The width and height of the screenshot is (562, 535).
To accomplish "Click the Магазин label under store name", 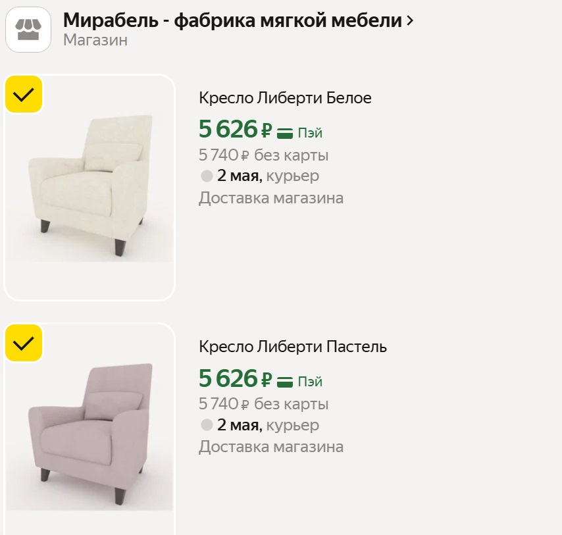I will tap(95, 40).
